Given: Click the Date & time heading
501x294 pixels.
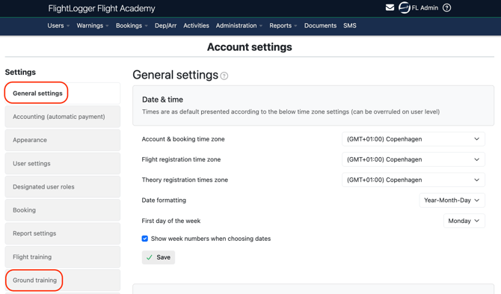Looking at the screenshot, I should coord(162,99).
